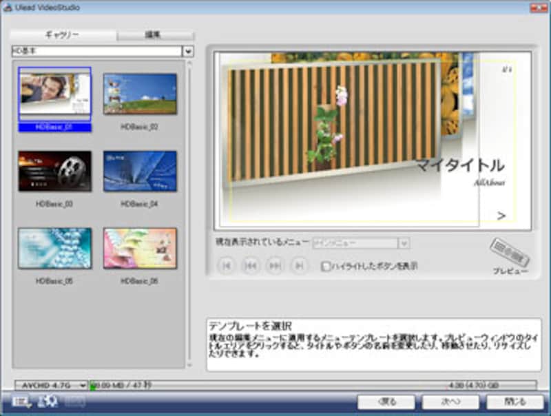Open the AVCHD 4.7G disc type dropdown
551x416 pixels.
51,386
